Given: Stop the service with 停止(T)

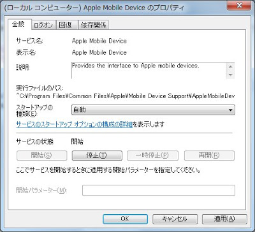Looking at the screenshot, I should coord(97,156).
